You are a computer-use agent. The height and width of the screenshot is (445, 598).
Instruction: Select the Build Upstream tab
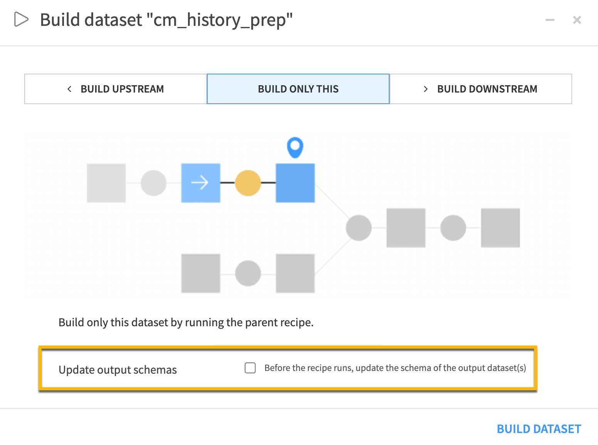116,89
